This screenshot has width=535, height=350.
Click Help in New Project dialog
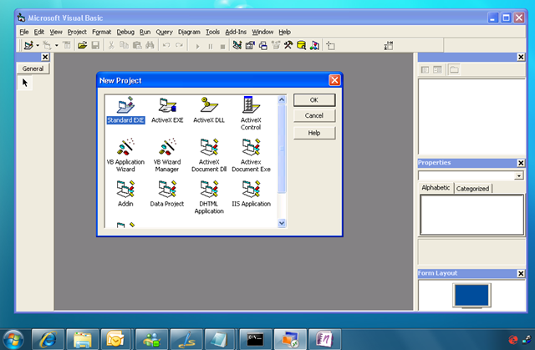pos(314,133)
